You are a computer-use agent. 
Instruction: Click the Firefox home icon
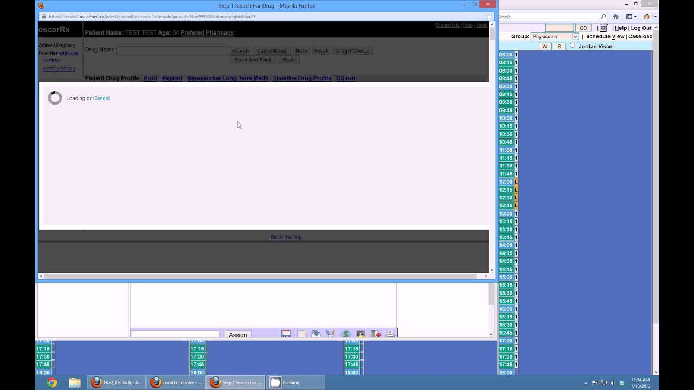point(615,17)
